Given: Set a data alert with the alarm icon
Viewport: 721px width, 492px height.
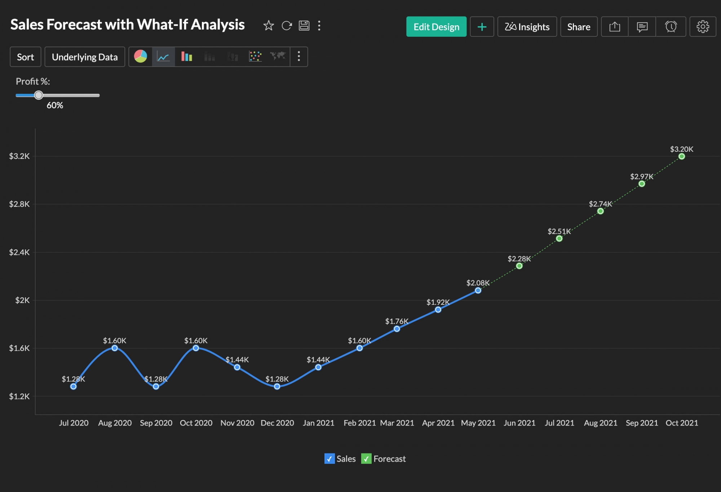Looking at the screenshot, I should click(670, 26).
